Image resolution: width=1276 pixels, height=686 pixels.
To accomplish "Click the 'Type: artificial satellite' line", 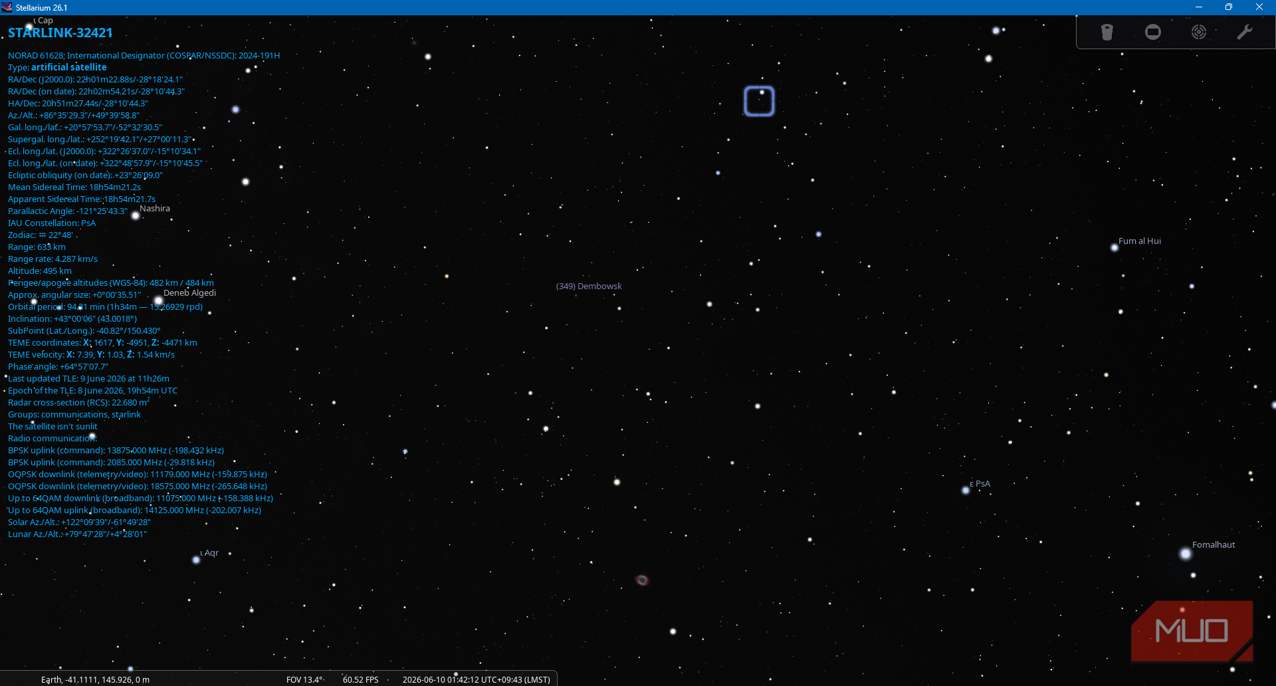I will click(x=57, y=68).
